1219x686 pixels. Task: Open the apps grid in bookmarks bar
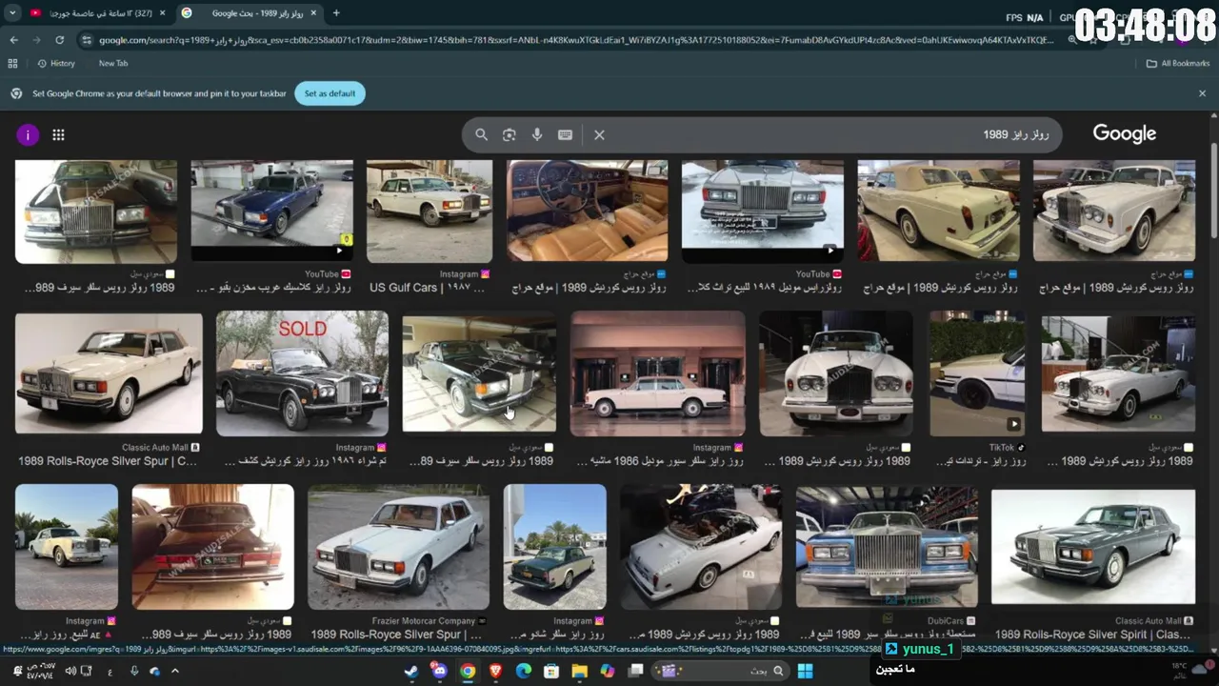pyautogui.click(x=12, y=63)
